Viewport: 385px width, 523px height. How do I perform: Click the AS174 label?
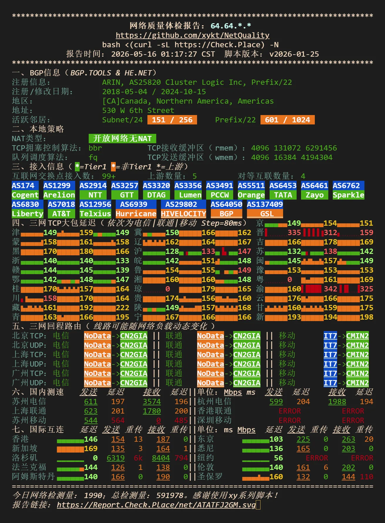pos(25,185)
